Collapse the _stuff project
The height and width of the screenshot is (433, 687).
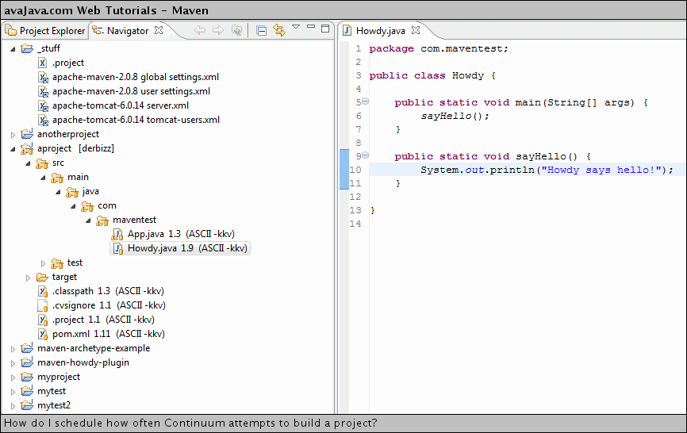click(13, 49)
